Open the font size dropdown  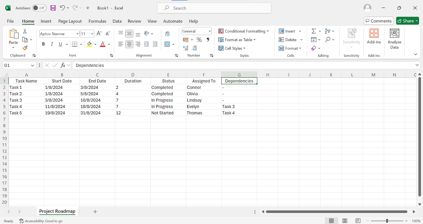tap(92, 34)
